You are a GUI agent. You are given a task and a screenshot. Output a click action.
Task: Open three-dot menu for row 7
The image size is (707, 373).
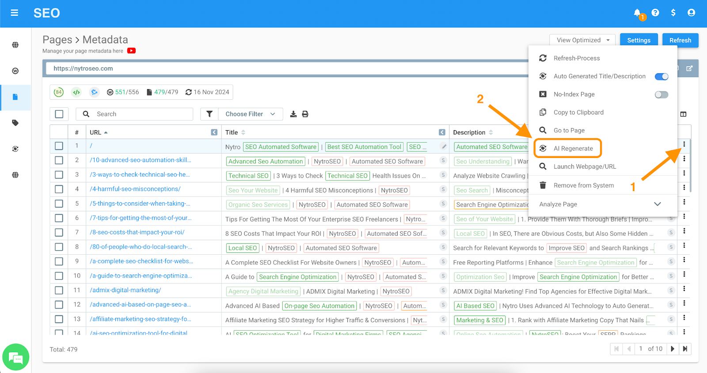pos(684,231)
